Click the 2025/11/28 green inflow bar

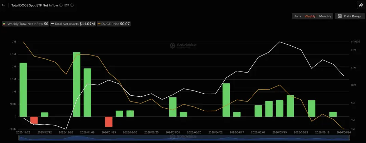click(23, 90)
